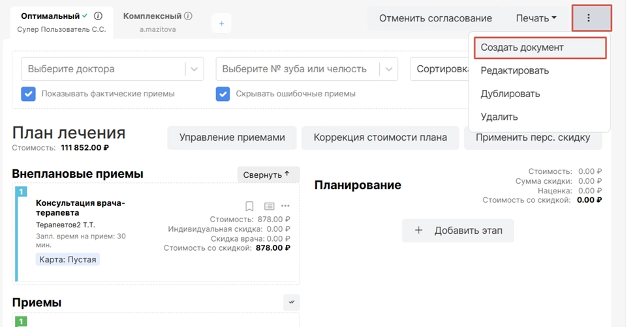
Task: Open the ellipsis menu on the consultation card
Action: (x=285, y=206)
